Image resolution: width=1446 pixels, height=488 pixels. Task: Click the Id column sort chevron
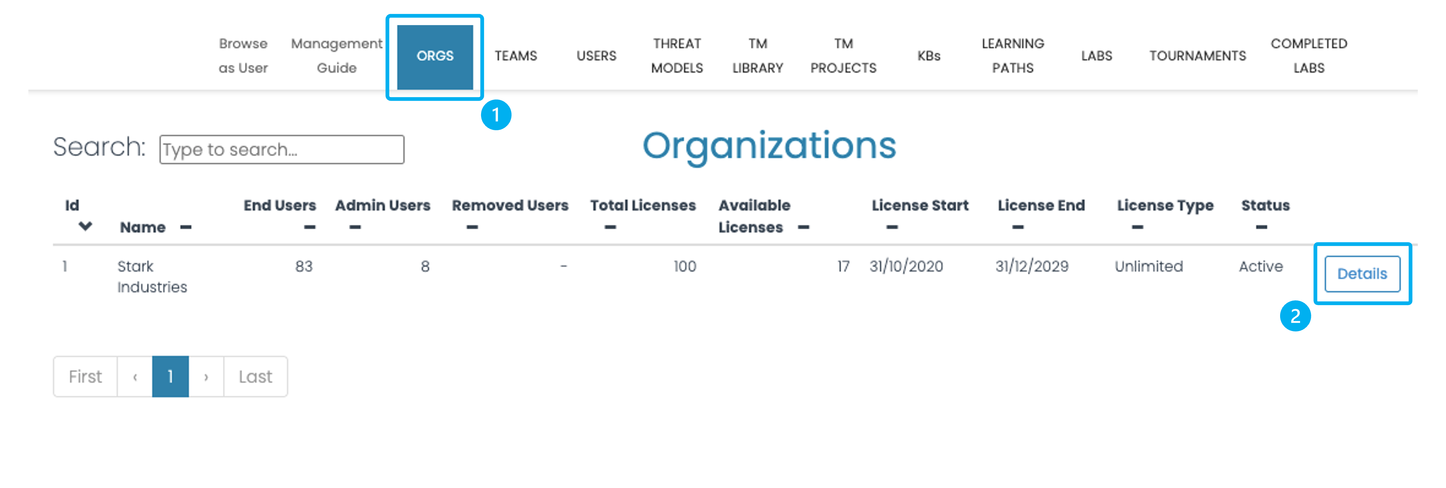[x=85, y=226]
